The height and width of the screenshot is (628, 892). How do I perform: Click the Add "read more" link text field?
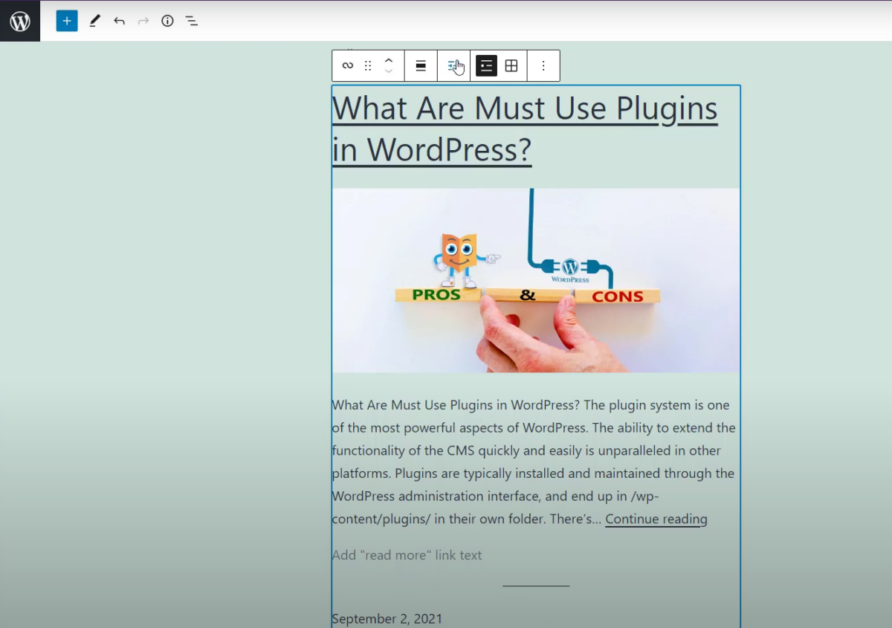[407, 555]
